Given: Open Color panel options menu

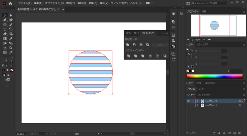Looking at the screenshot, I should point(244,45).
